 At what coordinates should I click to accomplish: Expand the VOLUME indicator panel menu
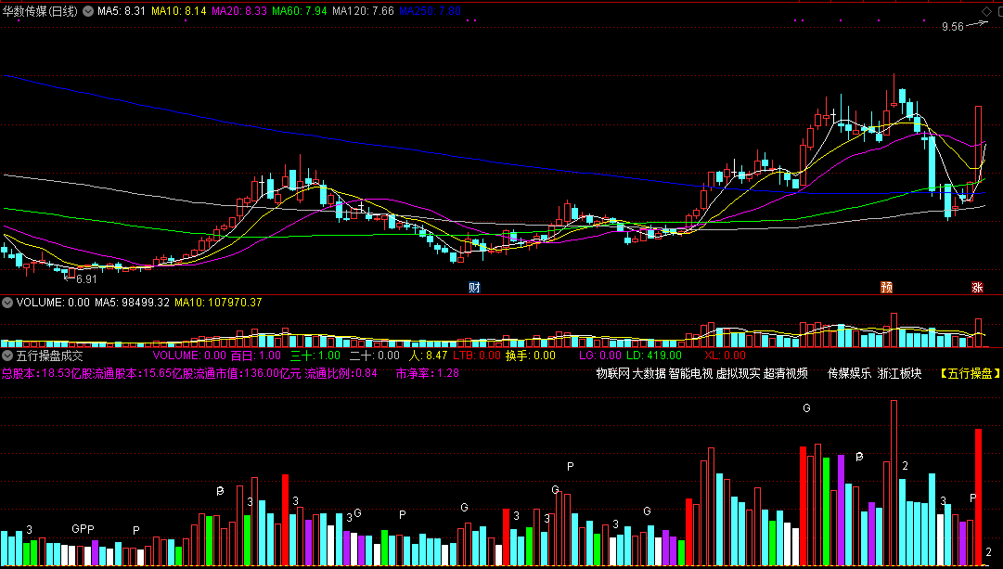tap(7, 303)
